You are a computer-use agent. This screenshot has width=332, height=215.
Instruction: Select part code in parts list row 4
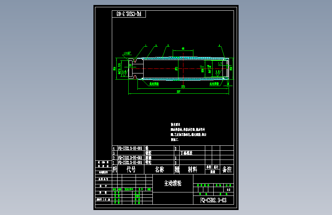(130, 148)
